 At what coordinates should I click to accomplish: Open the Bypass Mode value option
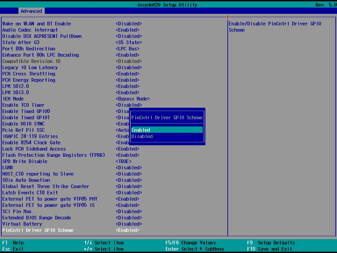click(133, 99)
